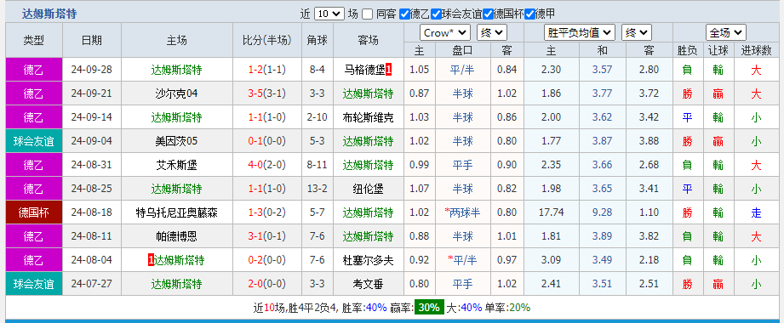
Task: Open the 全场 dropdown
Action: point(726,33)
